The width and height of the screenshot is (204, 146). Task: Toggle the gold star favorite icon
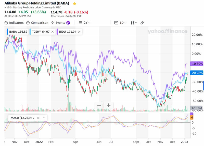[x=74, y=4]
